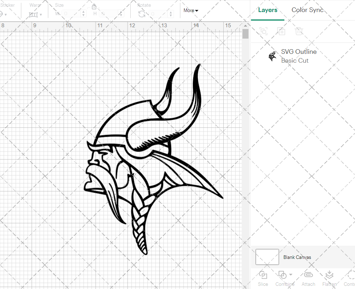Switch to the Color Sync tab
The width and height of the screenshot is (355, 289).
pyautogui.click(x=307, y=10)
